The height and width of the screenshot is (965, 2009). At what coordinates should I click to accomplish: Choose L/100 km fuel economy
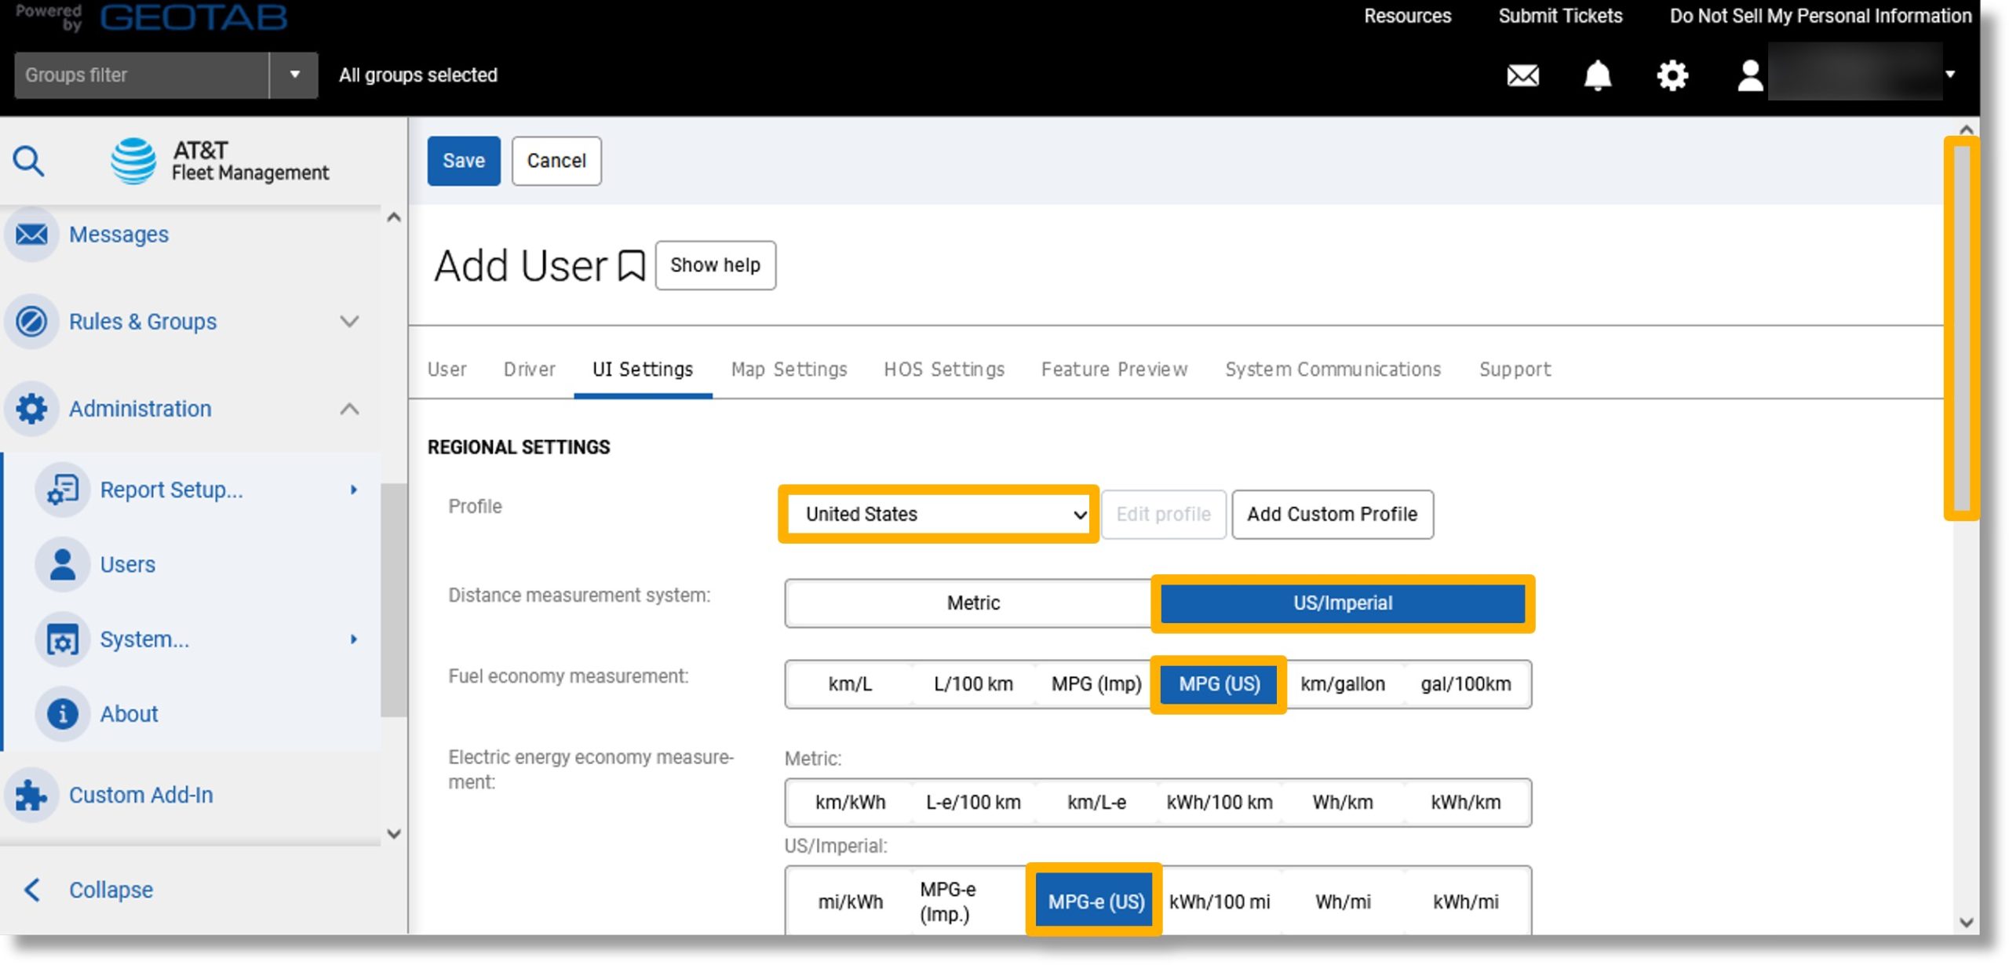(972, 683)
